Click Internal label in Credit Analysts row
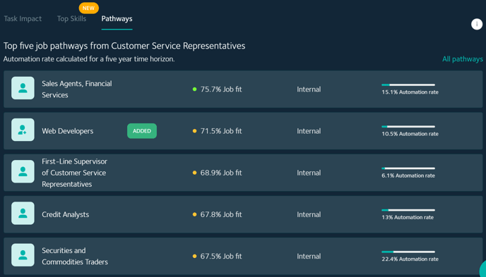 point(309,214)
